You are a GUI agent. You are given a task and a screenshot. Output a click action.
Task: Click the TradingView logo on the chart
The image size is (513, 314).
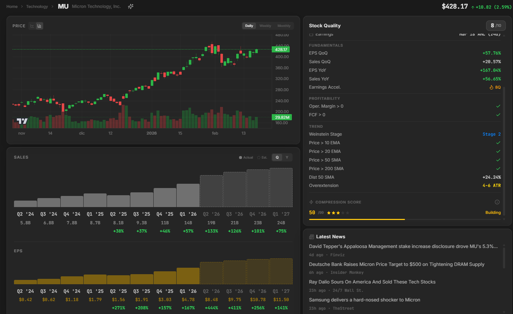pos(22,121)
